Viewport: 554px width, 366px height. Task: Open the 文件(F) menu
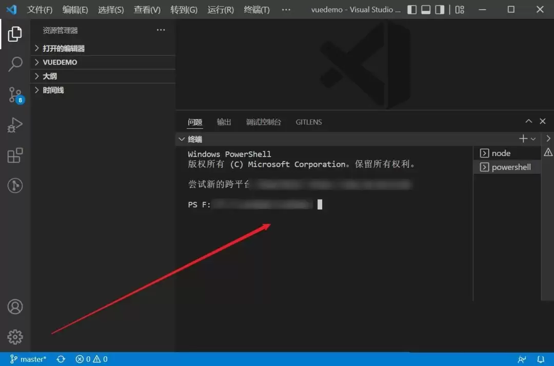click(39, 10)
